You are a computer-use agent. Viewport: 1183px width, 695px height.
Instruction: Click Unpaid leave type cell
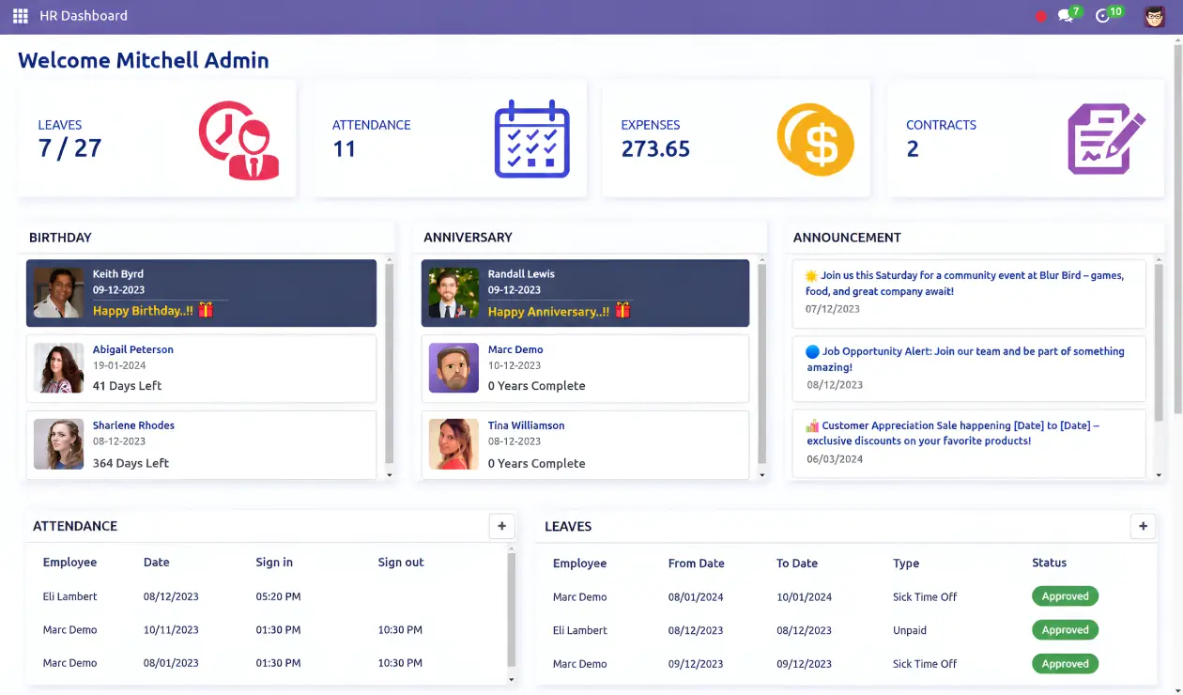(x=910, y=630)
